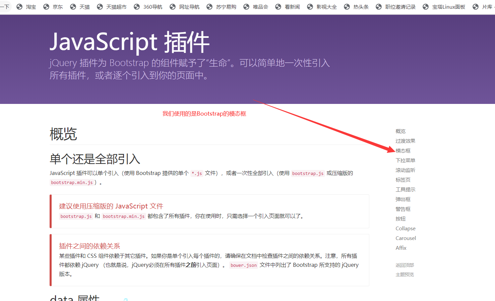Click the globe icon beside 苏宁易购 bookmark
Screen dimensions: 495x301
(x=209, y=7)
